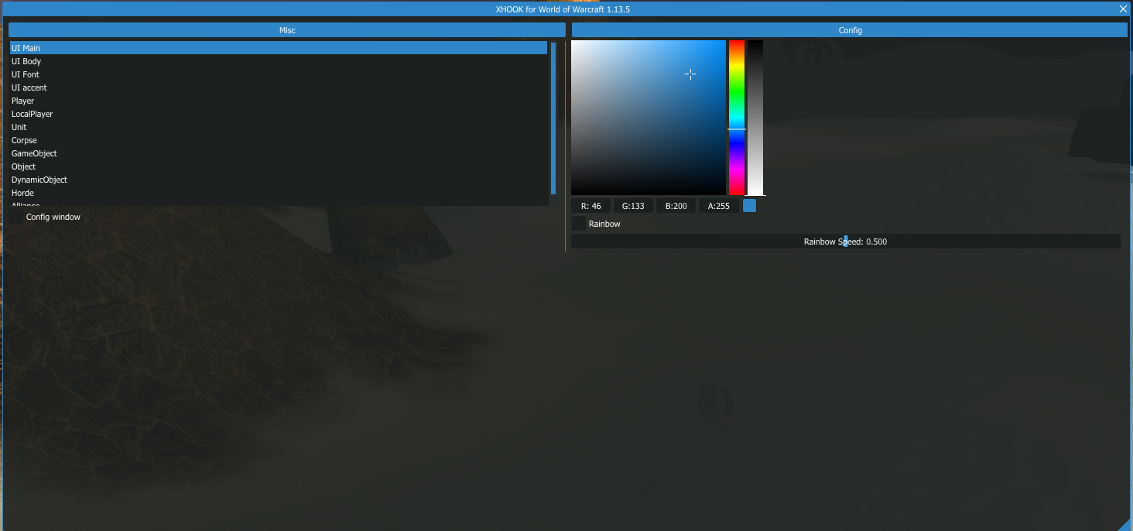Image resolution: width=1133 pixels, height=531 pixels.
Task: Select the Player color entry
Action: pos(279,101)
